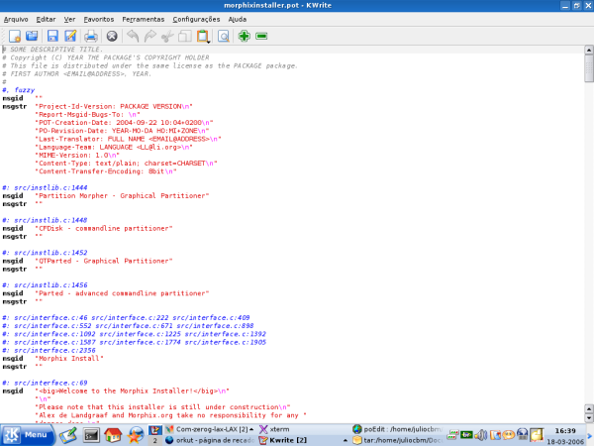This screenshot has height=446, width=594.
Task: Switch to the Com-zerog-lax-LAX taskbar entry
Action: (x=212, y=429)
